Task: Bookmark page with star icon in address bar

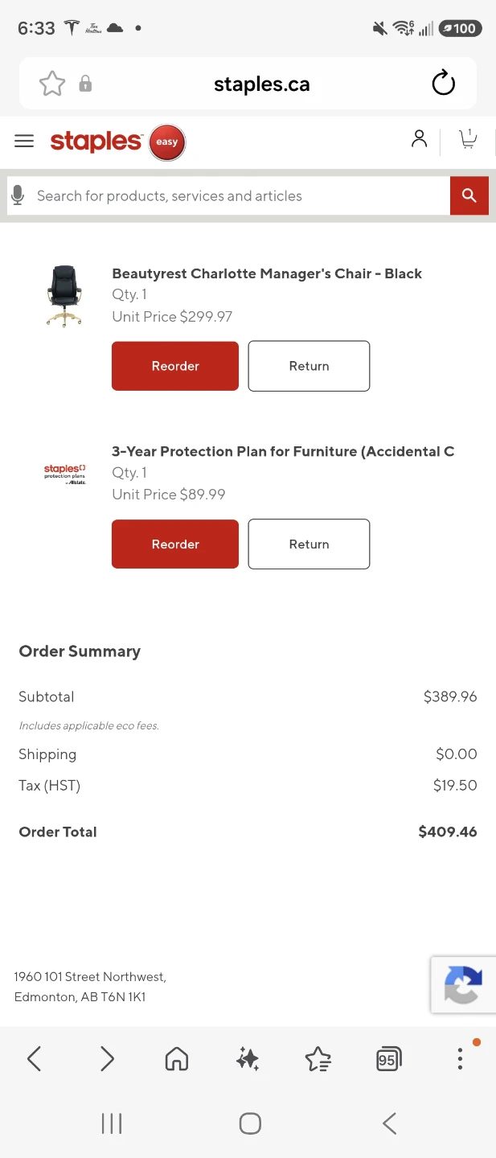Action: [x=52, y=84]
